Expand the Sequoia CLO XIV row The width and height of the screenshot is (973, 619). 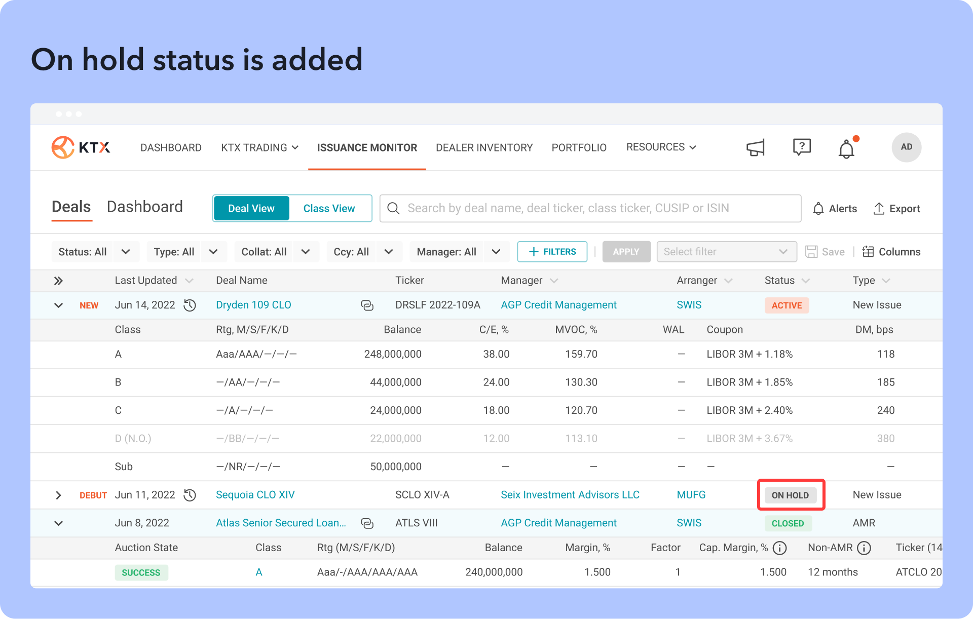pyautogui.click(x=58, y=495)
